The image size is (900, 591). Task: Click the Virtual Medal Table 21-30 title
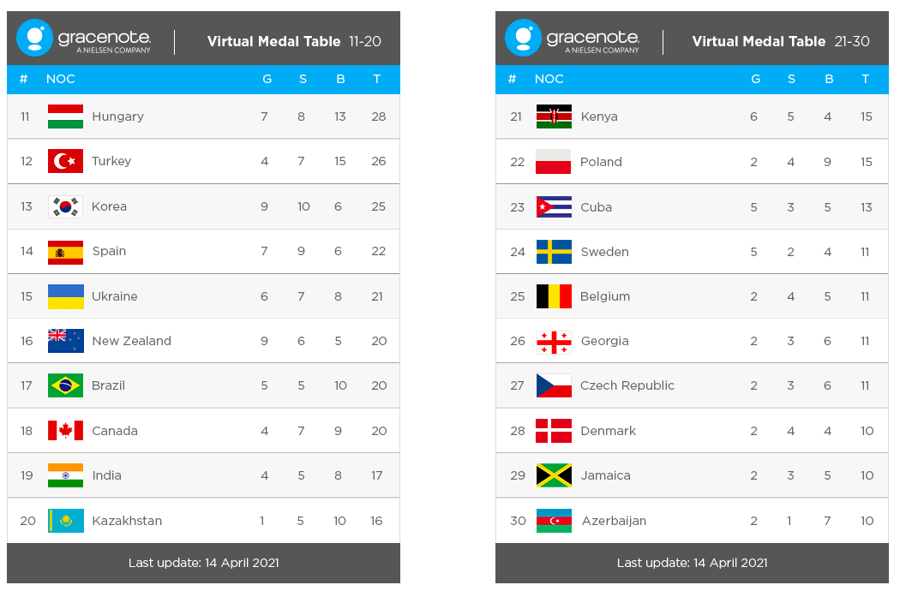click(x=780, y=41)
